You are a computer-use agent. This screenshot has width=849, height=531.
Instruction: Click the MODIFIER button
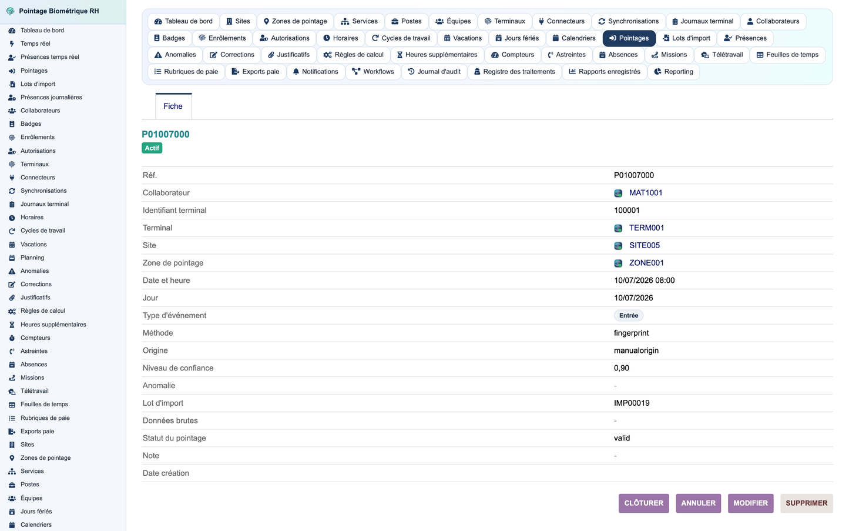tap(750, 503)
